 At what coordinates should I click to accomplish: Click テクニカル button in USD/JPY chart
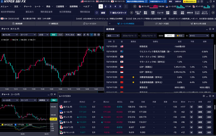pos(70,35)
